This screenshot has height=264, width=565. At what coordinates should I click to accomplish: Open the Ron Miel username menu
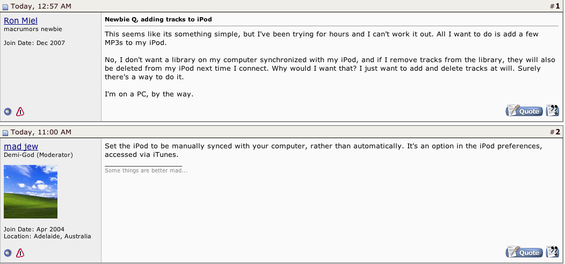point(20,21)
